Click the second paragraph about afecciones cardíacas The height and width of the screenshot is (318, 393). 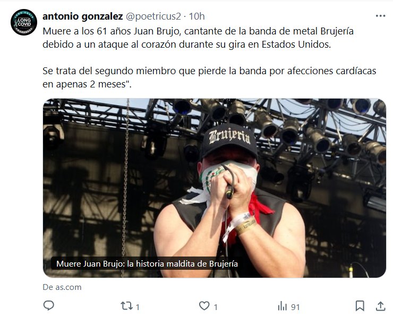[209, 77]
